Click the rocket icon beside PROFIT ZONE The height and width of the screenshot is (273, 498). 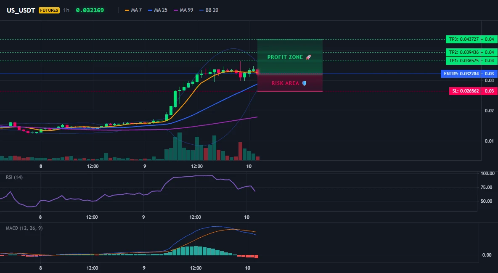click(x=308, y=57)
